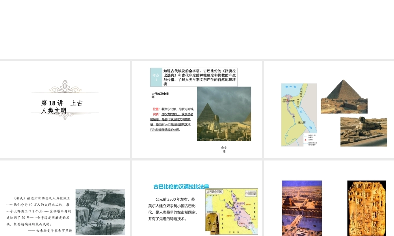Open the slide titled 古巴比伦的汉谟拉比法典

(197, 198)
